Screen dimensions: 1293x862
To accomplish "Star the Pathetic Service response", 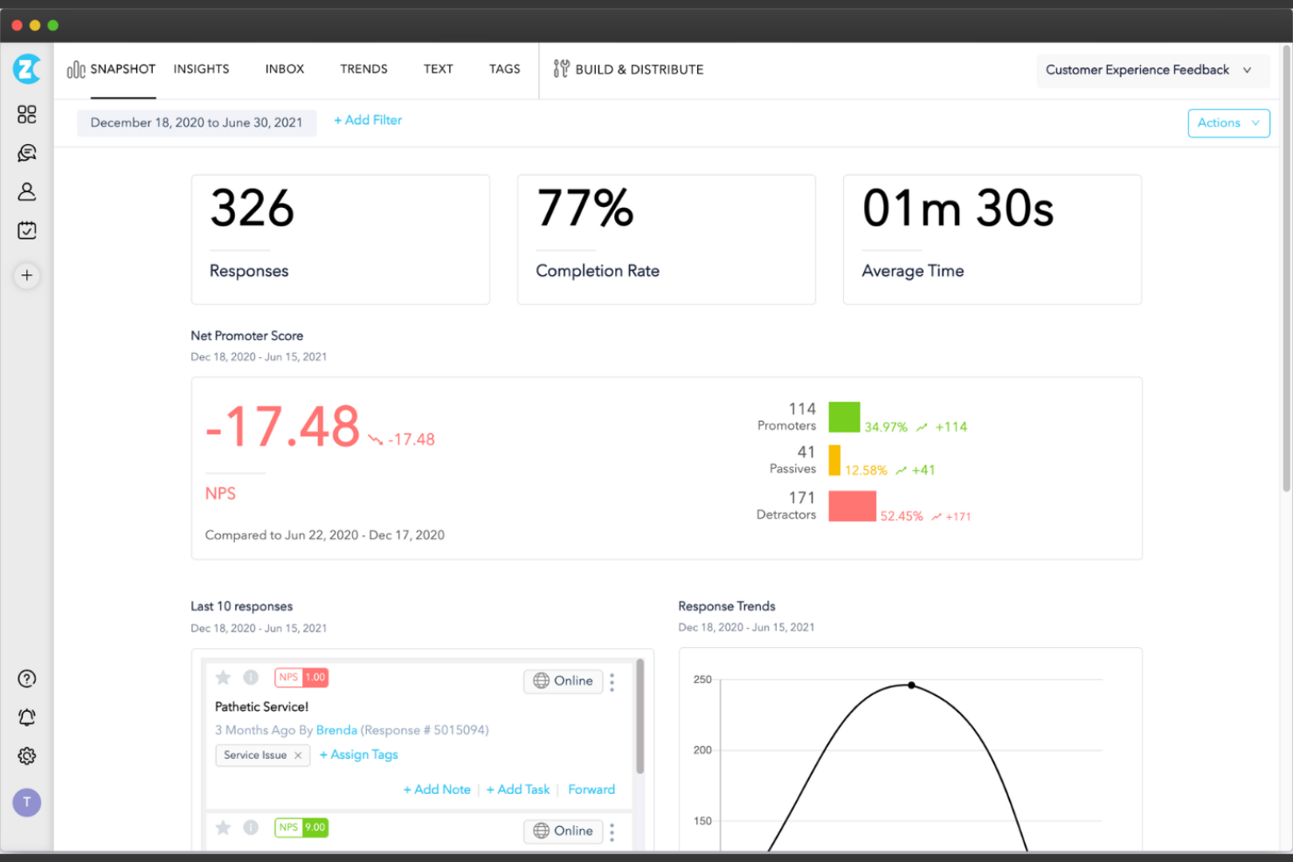I will click(x=223, y=677).
